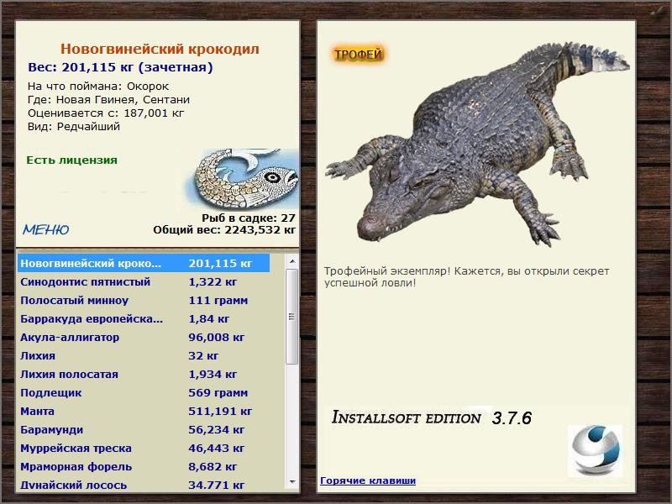The height and width of the screenshot is (504, 672).
Task: Click the scrollbar down arrow
Action: click(x=291, y=481)
